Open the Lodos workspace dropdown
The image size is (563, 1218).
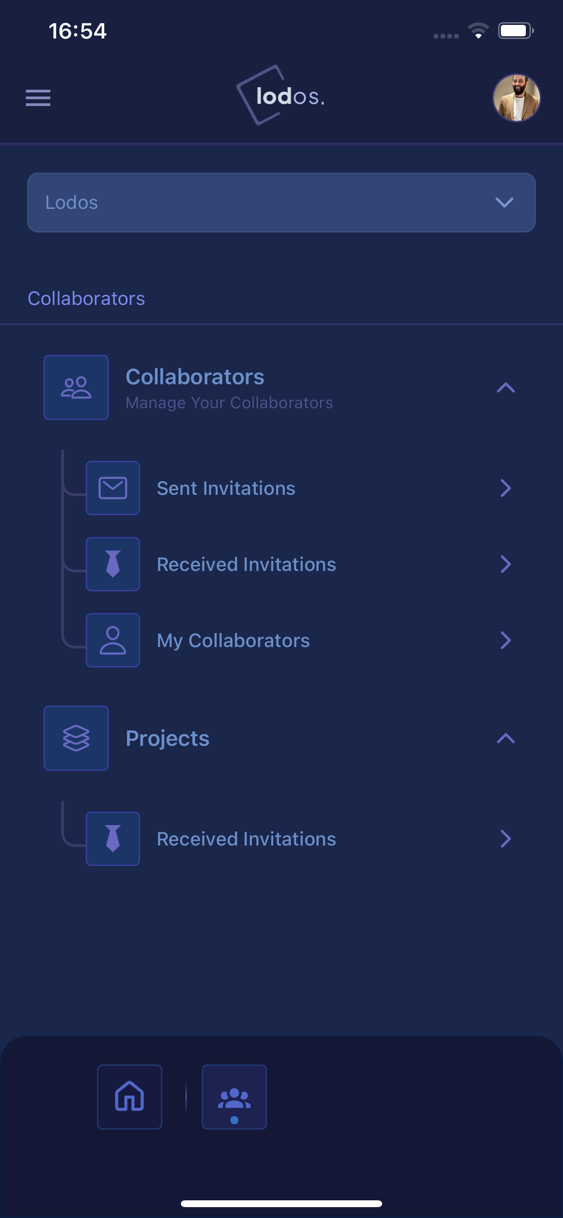click(281, 203)
